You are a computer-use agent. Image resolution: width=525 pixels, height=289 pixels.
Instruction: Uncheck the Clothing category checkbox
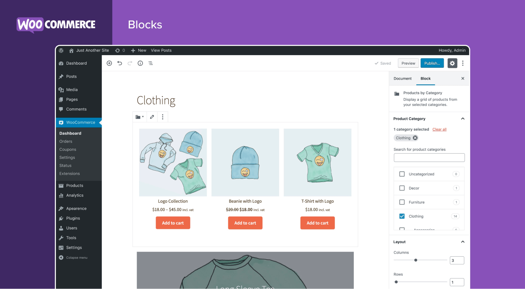[401, 216]
